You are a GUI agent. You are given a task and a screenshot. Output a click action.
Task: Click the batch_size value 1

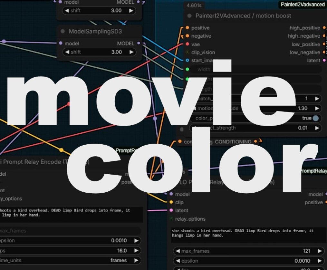point(306,99)
